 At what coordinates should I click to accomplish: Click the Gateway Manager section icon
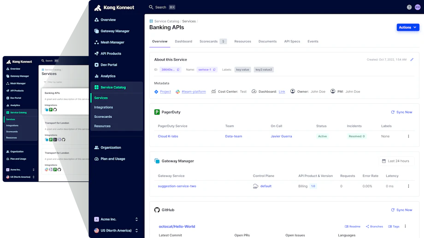tap(157, 161)
